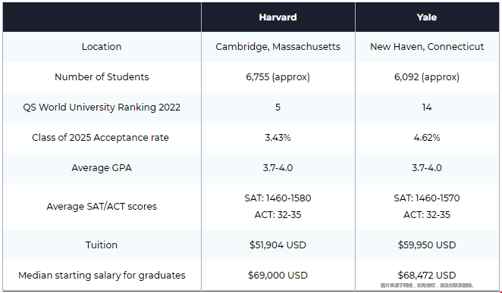Select Number of Students row label

tap(102, 77)
